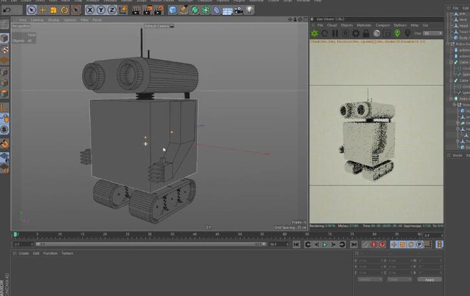Collapse first Cable object in tree

click(451, 62)
